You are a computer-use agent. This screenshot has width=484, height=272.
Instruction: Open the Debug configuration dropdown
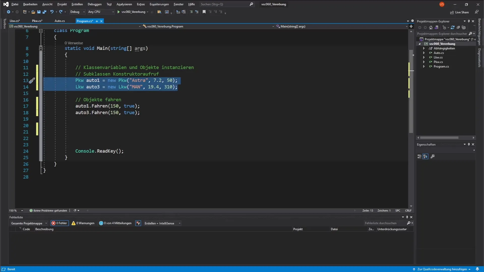pos(77,12)
